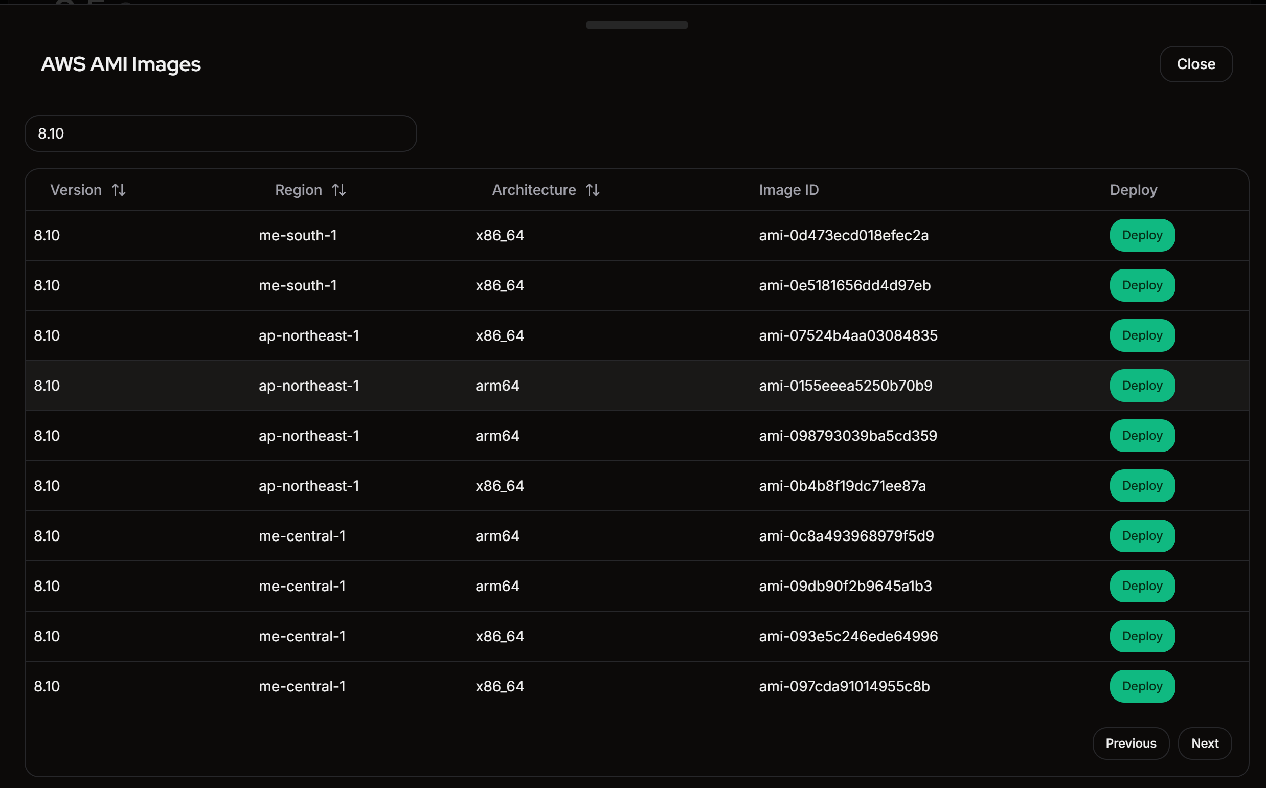The image size is (1266, 788).
Task: Click the search field containing 8.10
Action: click(x=220, y=133)
